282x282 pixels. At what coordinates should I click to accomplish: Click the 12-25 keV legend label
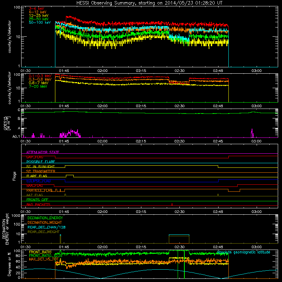point(38,16)
